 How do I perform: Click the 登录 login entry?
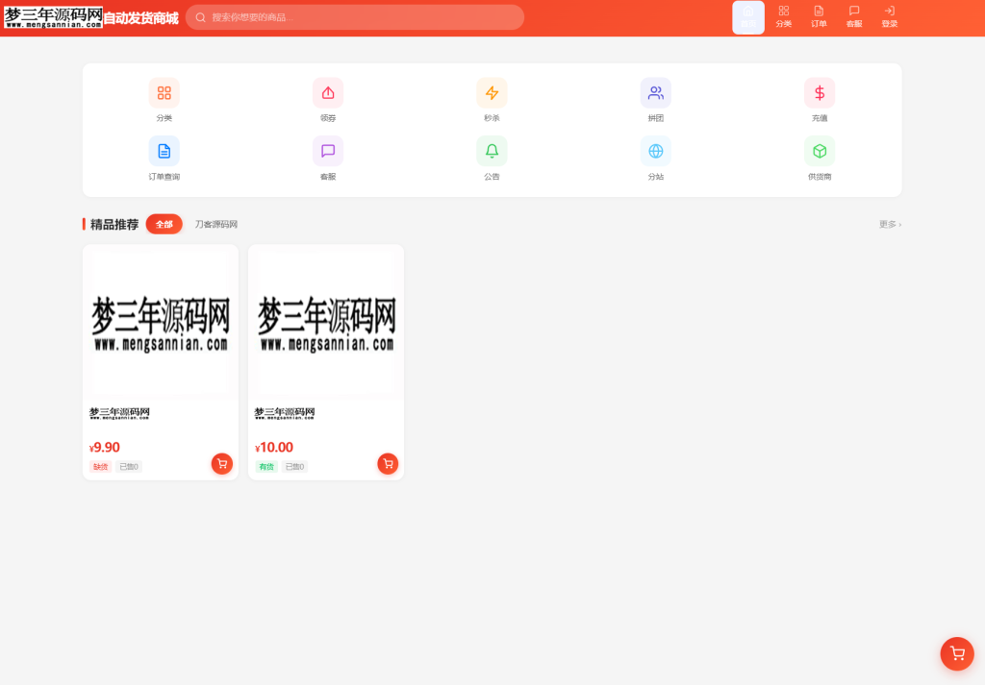coord(889,16)
